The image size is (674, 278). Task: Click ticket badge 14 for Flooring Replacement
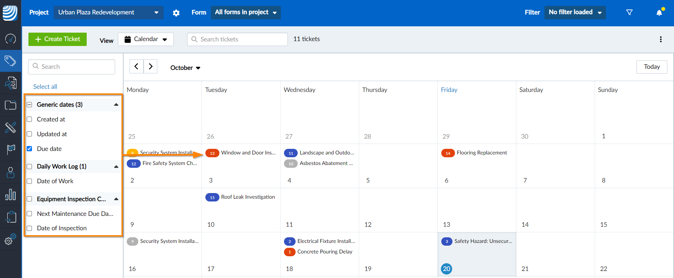coord(448,153)
